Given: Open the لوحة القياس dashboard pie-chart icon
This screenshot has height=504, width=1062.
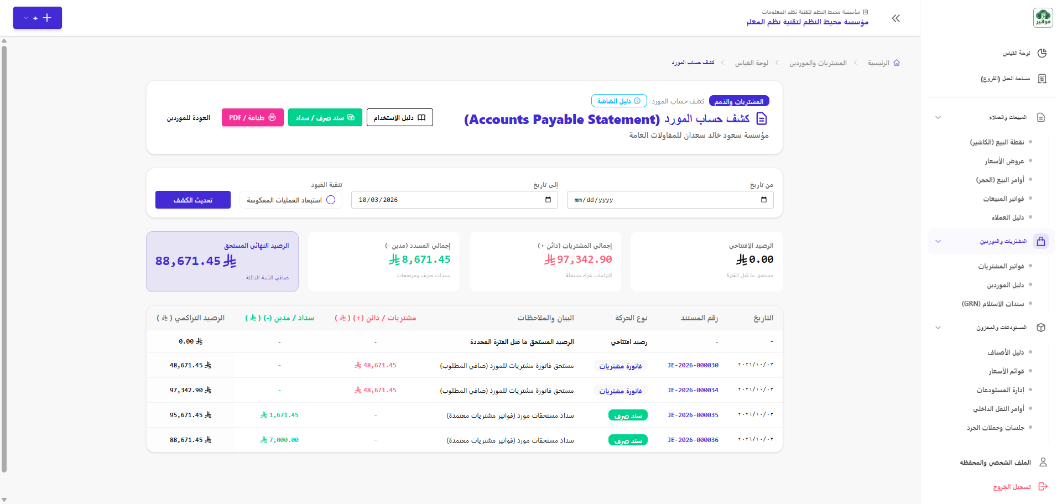Looking at the screenshot, I should [x=1042, y=53].
